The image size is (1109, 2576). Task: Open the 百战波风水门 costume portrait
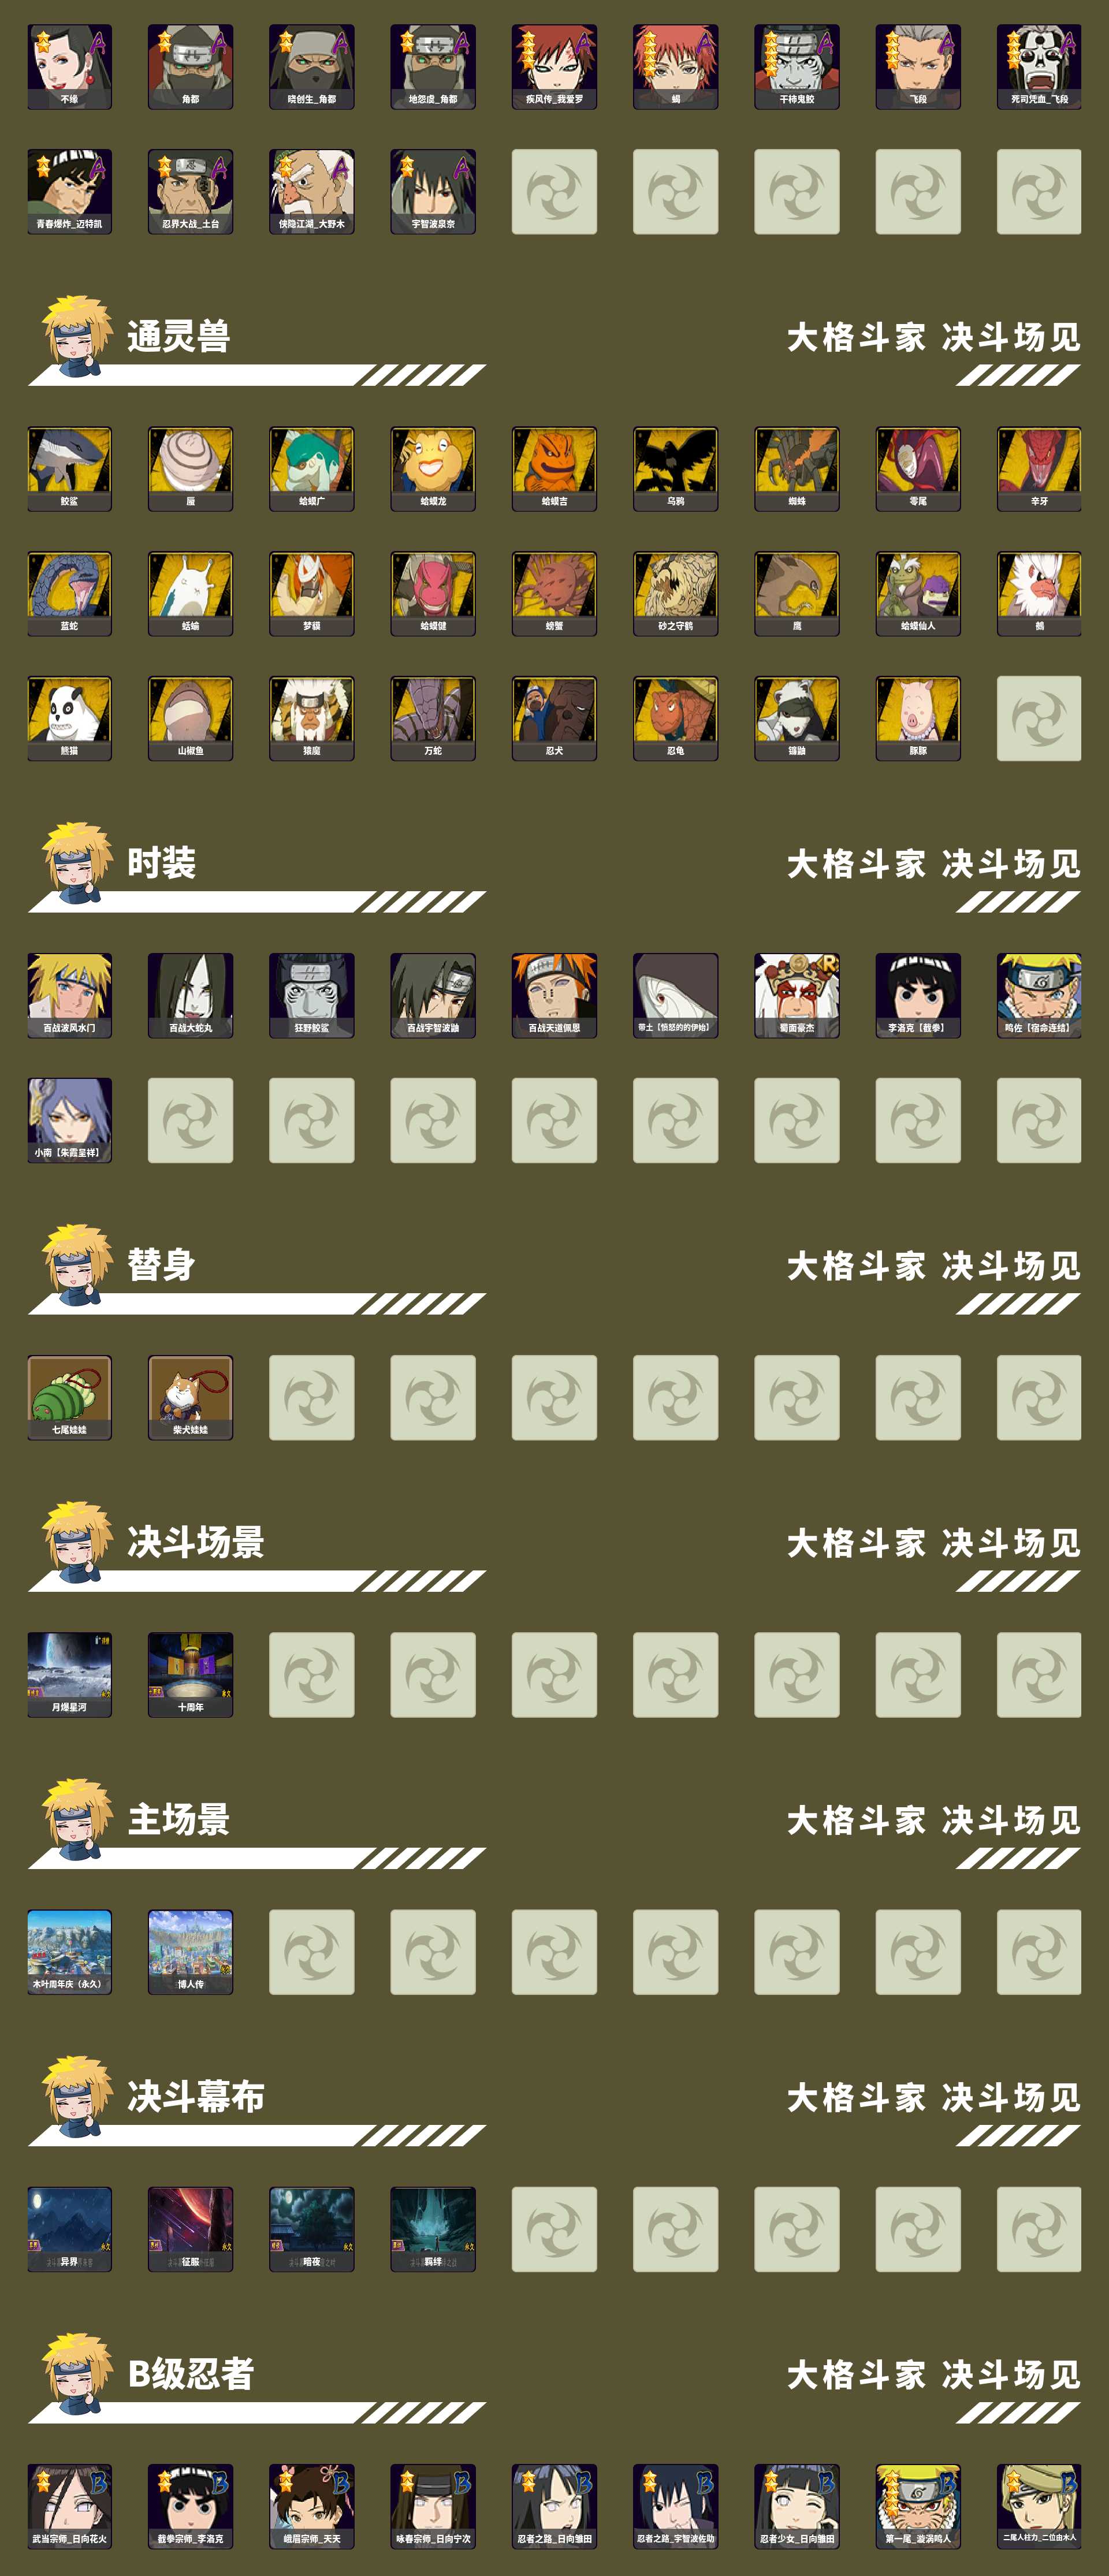(69, 996)
